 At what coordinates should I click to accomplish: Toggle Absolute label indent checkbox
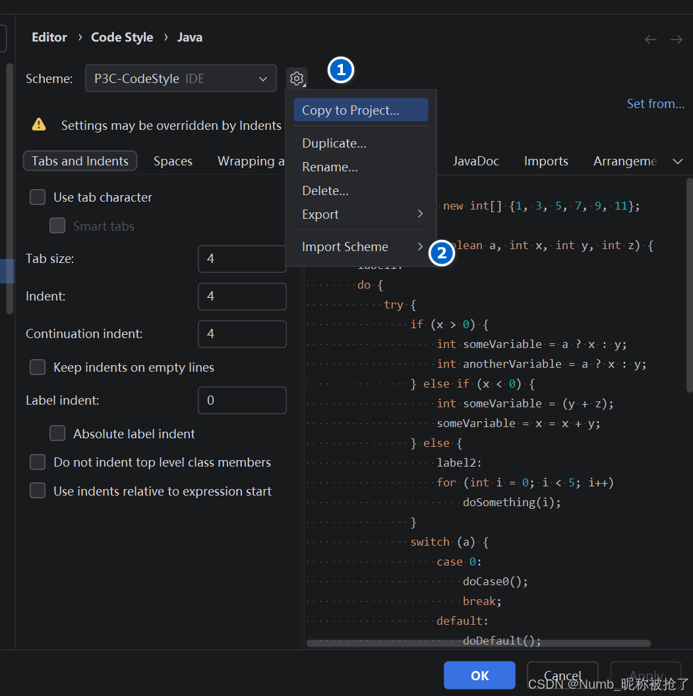[x=57, y=433]
